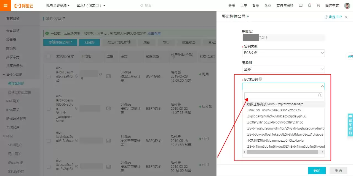Open the 资源组 全部 dropdown
Image resolution: width=353 pixels, height=176 pixels.
click(283, 69)
